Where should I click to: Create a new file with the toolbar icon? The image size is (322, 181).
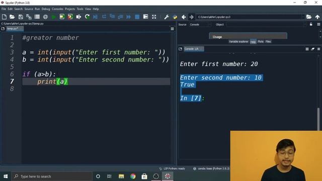click(4, 17)
